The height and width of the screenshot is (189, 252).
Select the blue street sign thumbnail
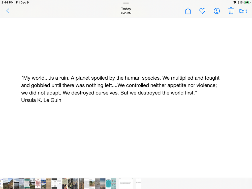pyautogui.click(x=43, y=183)
